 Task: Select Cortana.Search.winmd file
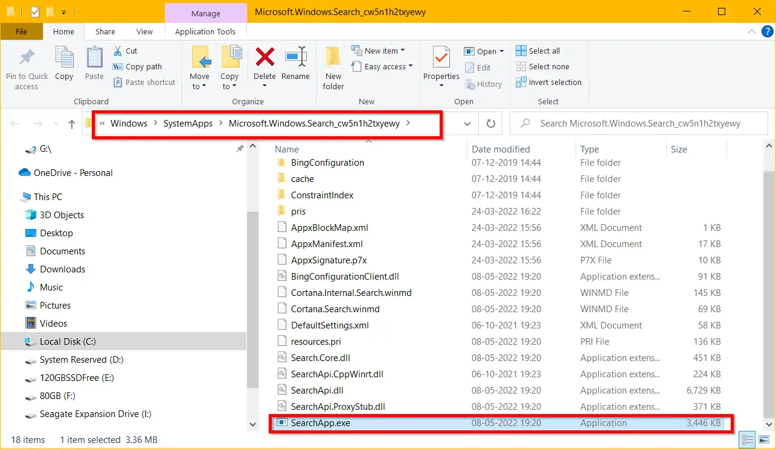click(x=335, y=309)
